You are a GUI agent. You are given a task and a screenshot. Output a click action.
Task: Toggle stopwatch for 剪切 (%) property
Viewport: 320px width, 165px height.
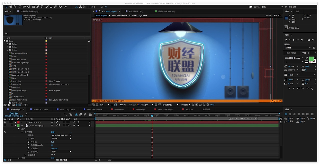coord(28,142)
